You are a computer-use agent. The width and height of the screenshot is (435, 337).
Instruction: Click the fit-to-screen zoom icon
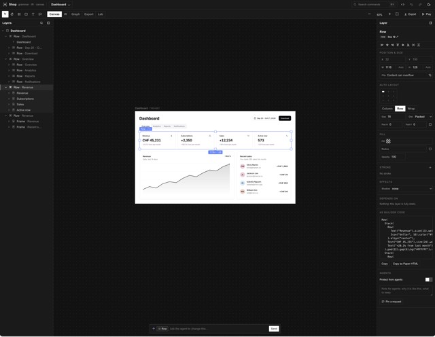397,14
